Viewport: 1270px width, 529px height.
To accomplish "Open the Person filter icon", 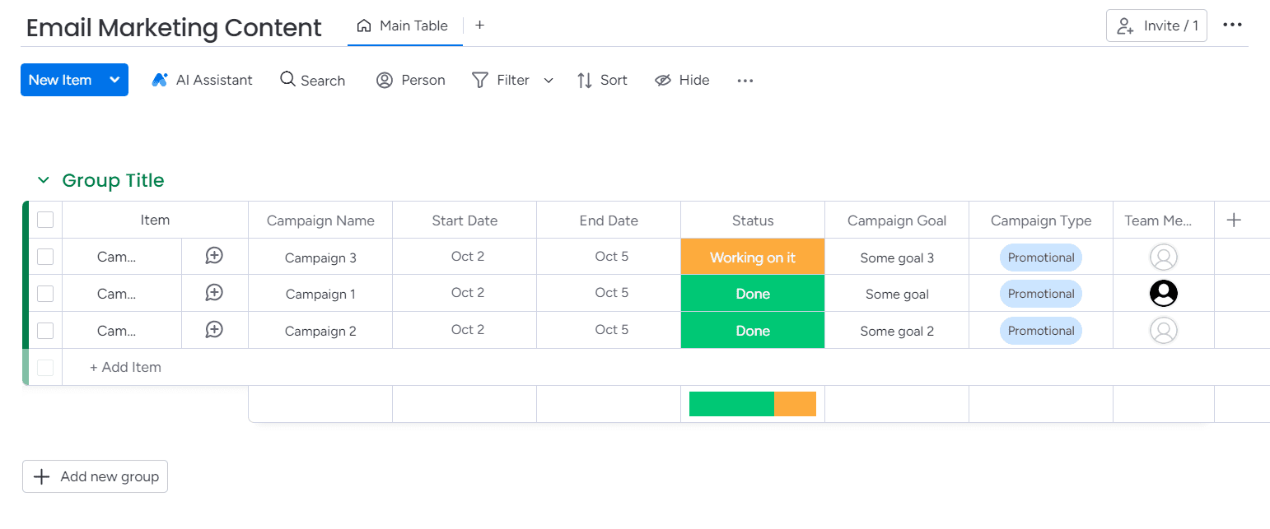I will point(384,80).
